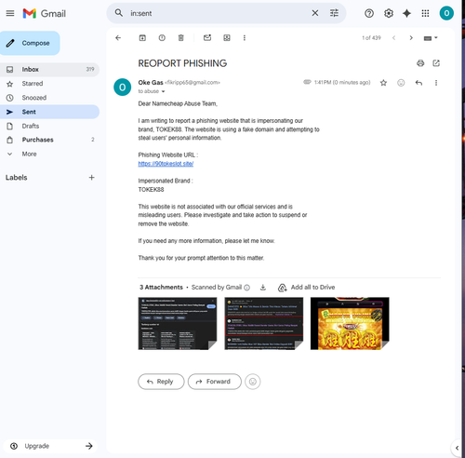This screenshot has width=465, height=458.
Task: Click the Compose button
Action: point(30,43)
